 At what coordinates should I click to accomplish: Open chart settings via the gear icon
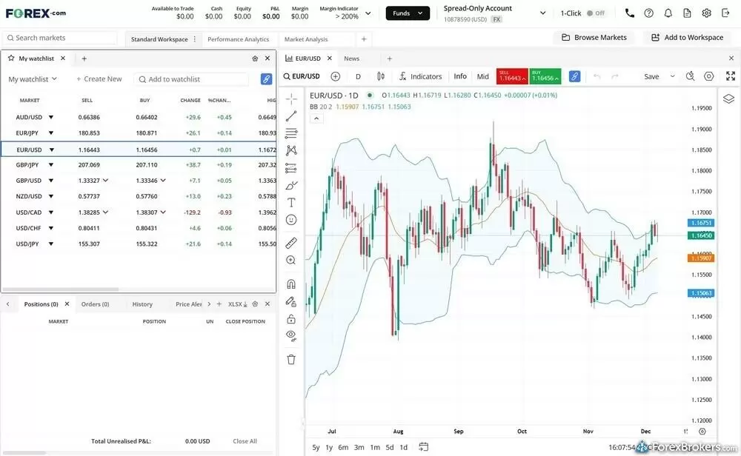pyautogui.click(x=708, y=76)
